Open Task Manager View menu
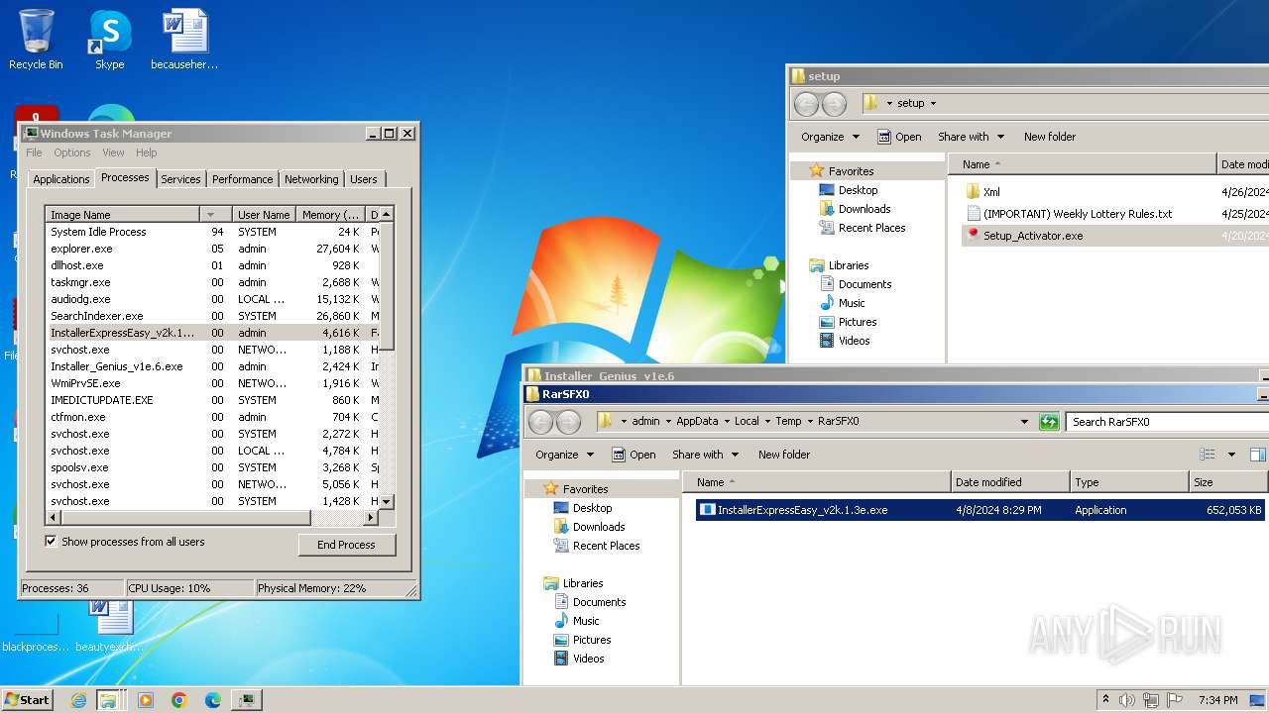 (113, 153)
